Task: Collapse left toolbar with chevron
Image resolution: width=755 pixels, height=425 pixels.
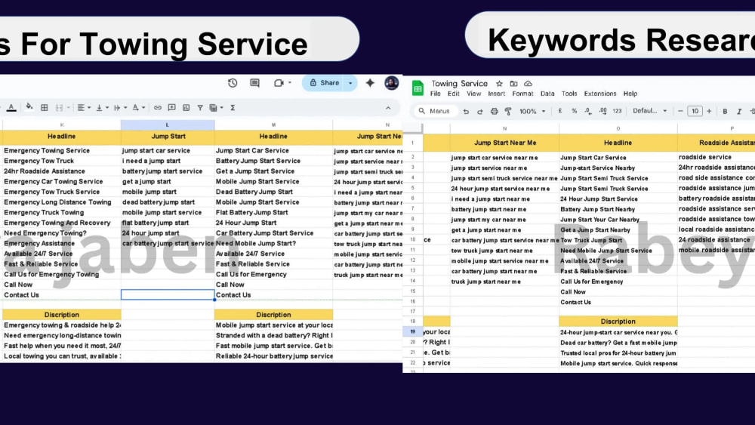Action: (x=388, y=108)
